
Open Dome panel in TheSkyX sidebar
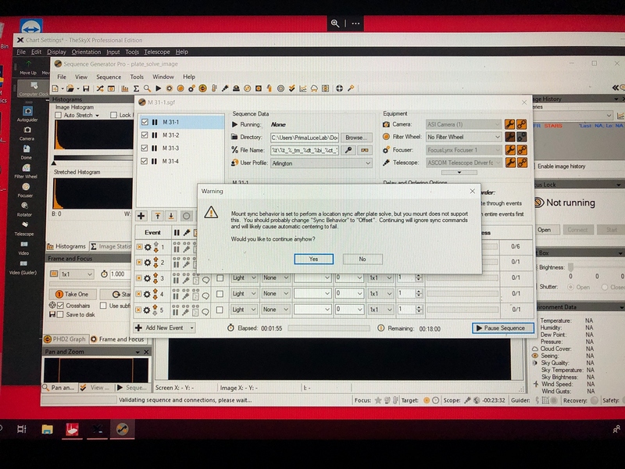coord(27,152)
